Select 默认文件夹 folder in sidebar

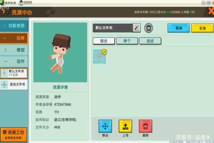[14, 73]
